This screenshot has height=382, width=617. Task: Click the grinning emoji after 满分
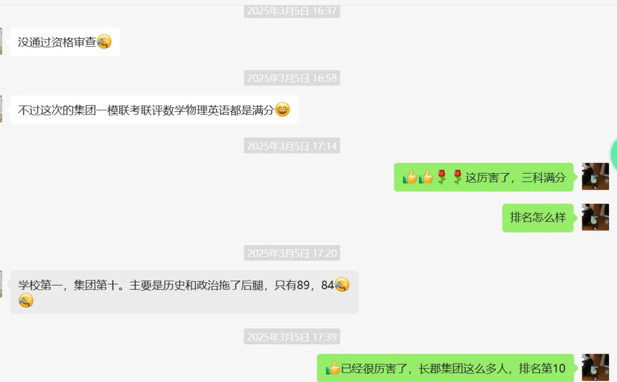coord(283,110)
